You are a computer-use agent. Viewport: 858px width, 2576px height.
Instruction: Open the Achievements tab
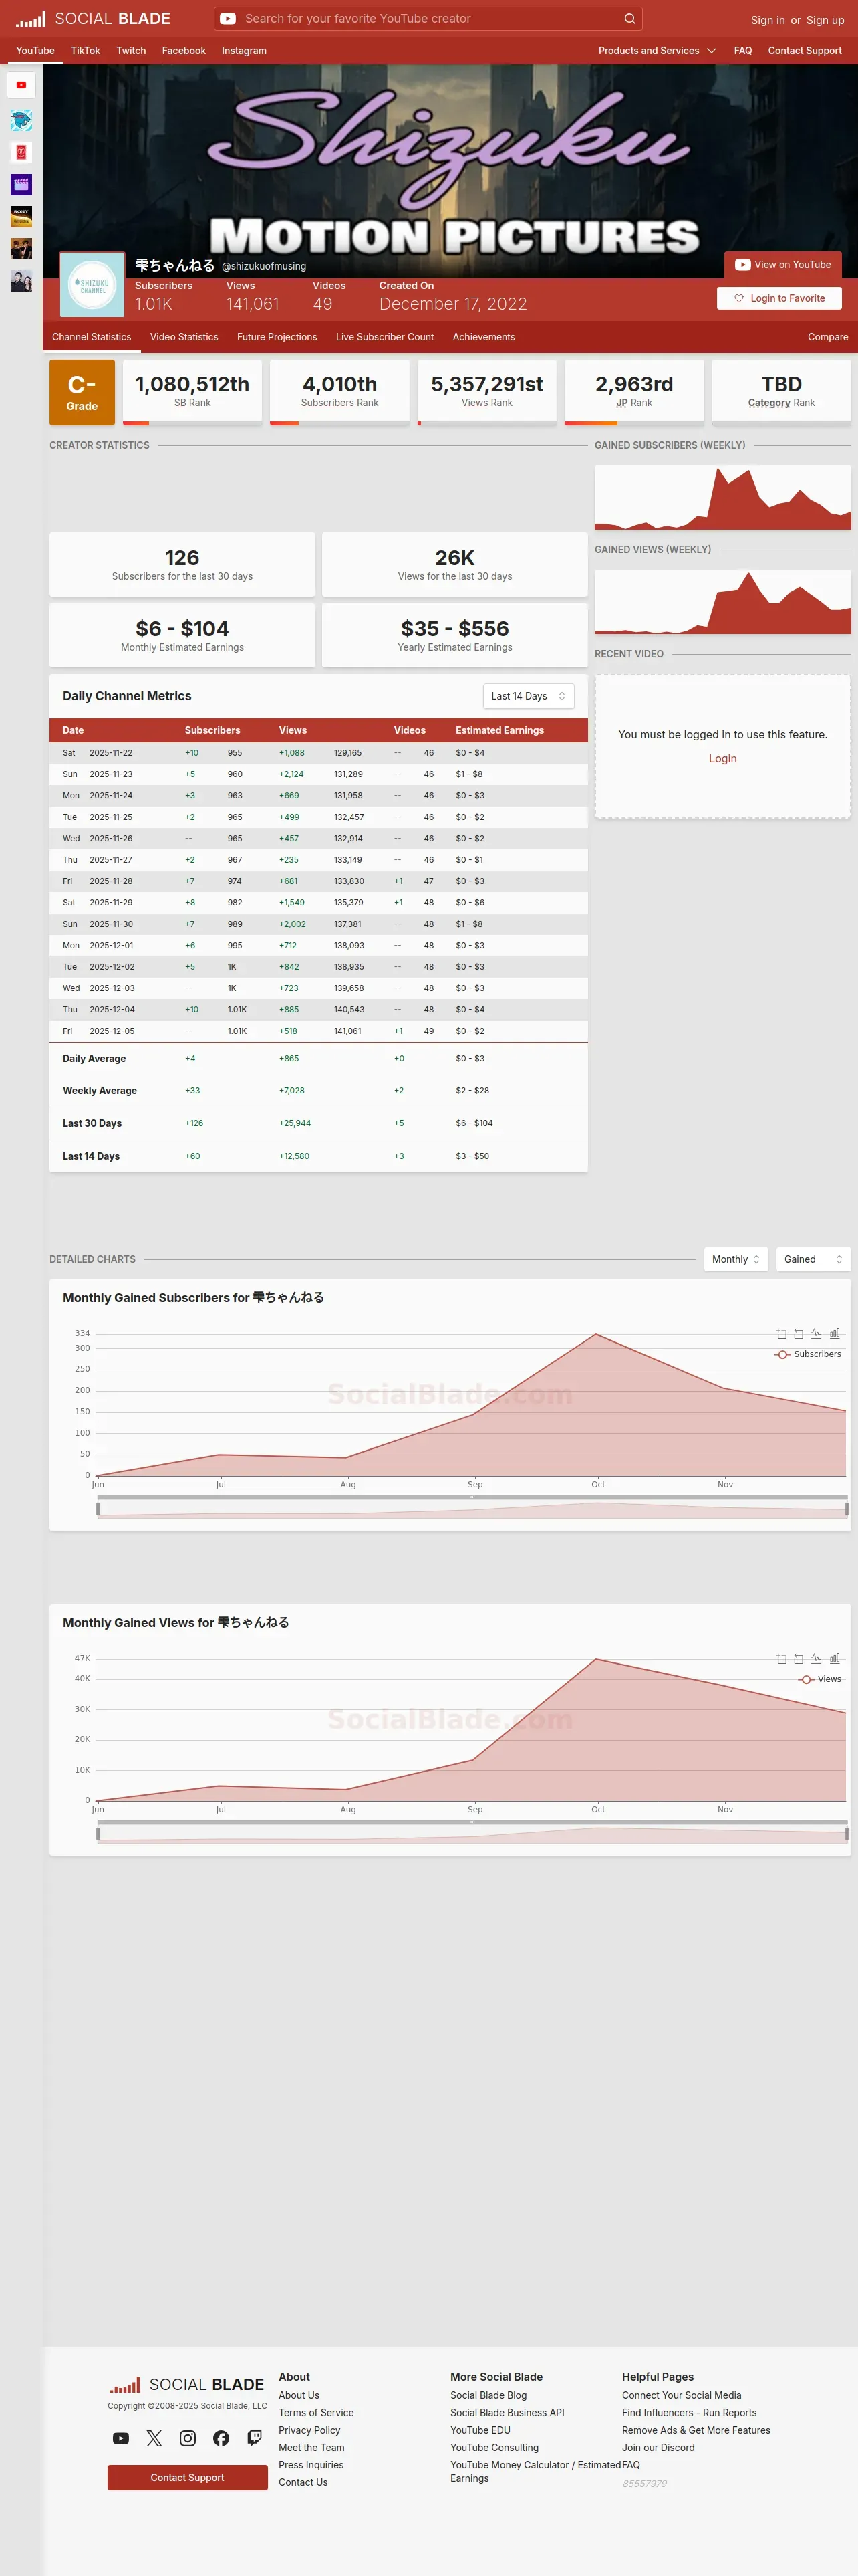pyautogui.click(x=483, y=337)
